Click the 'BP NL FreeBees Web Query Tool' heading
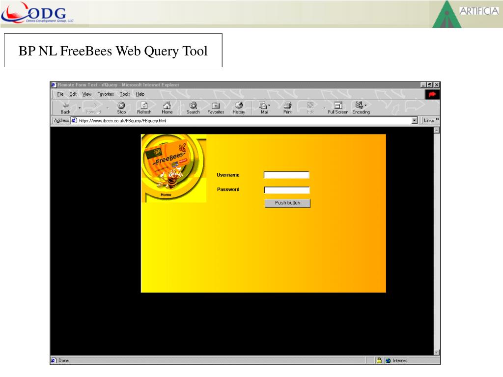The image size is (503, 377). [x=113, y=51]
